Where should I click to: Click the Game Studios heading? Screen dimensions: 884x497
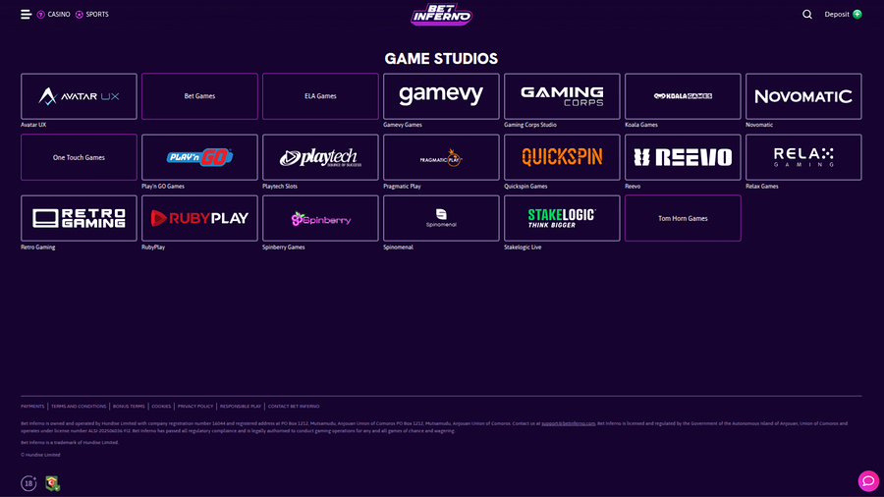441,59
